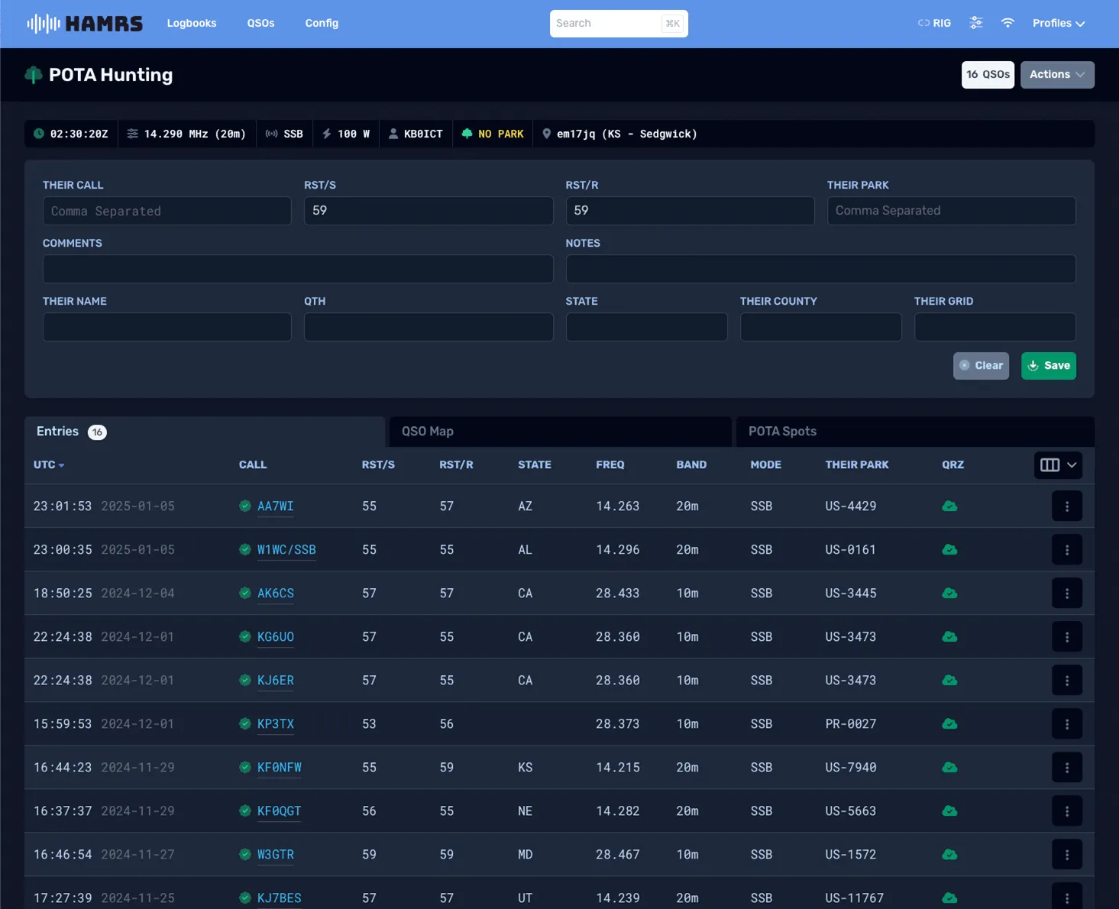This screenshot has width=1119, height=909.
Task: Click into the RST/R field
Action: click(690, 211)
